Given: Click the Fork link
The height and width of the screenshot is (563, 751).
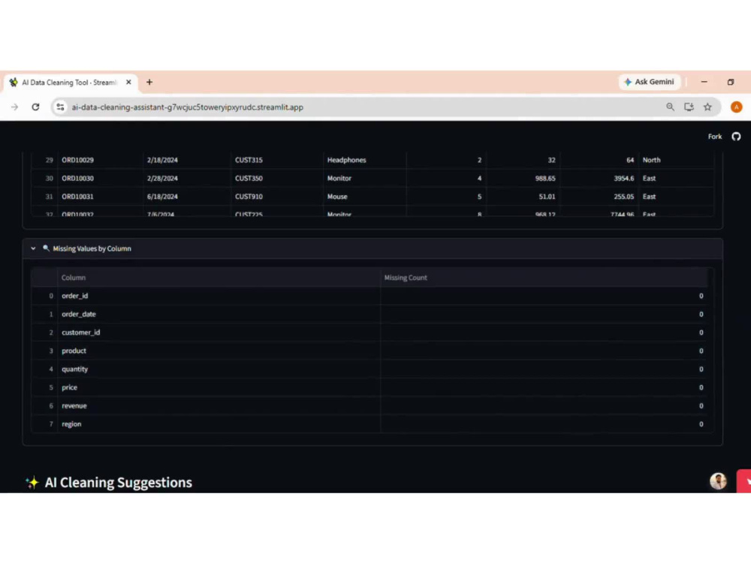Looking at the screenshot, I should click(x=715, y=137).
